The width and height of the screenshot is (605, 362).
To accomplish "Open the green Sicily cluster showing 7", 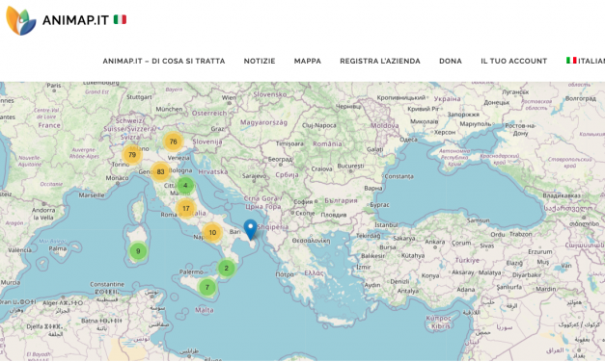I will [x=207, y=287].
